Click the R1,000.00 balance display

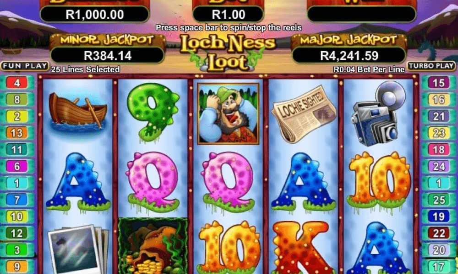[x=95, y=14]
